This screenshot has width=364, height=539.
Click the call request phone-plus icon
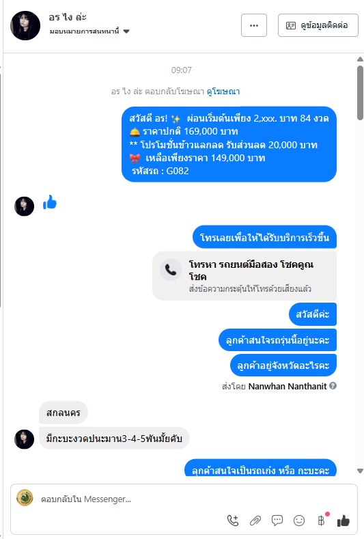click(x=233, y=521)
